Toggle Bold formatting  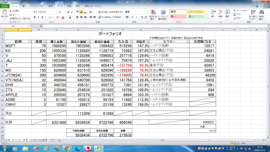coord(35,17)
